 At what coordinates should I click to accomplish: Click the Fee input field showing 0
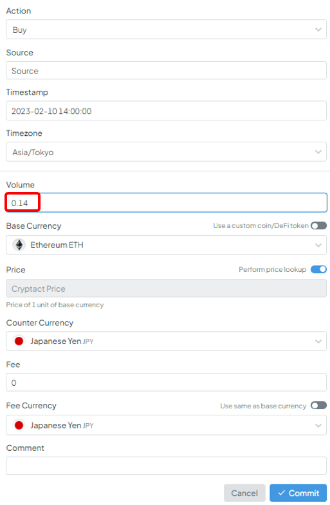click(x=166, y=383)
